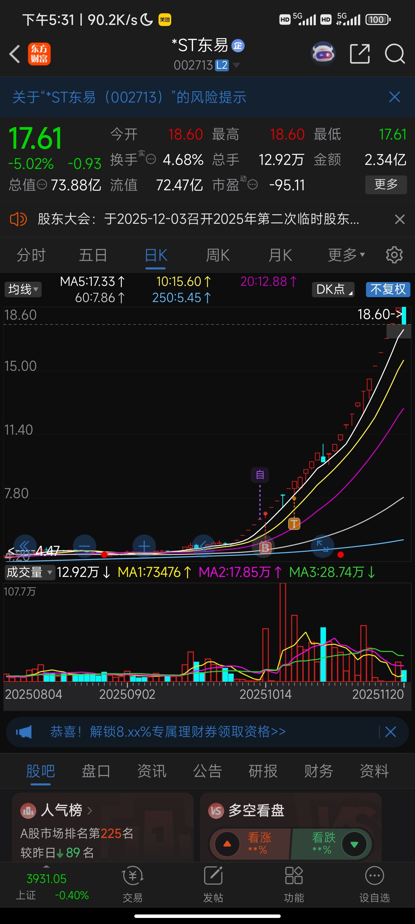
Task: Select the 日K chart tab
Action: pyautogui.click(x=156, y=255)
